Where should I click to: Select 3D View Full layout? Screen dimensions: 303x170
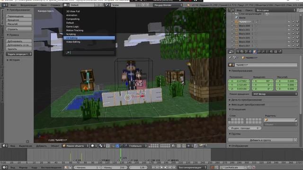point(89,11)
